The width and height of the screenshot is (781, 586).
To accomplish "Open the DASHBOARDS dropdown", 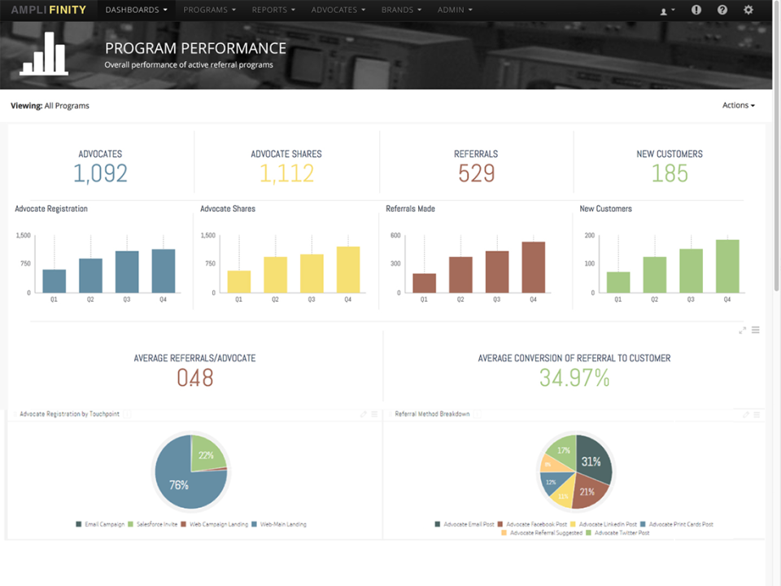I will [135, 10].
